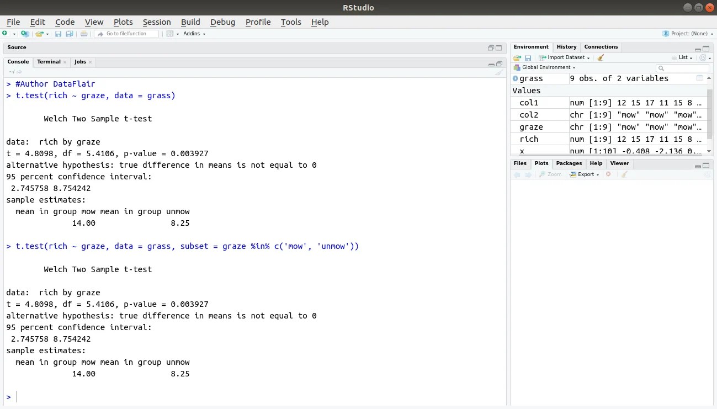
Task: Open the Export plot dropdown
Action: 584,174
